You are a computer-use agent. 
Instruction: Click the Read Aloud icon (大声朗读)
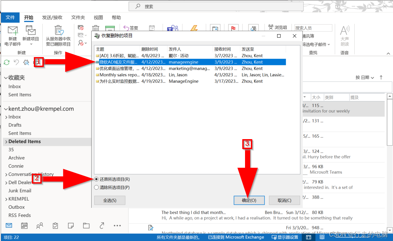click(344, 36)
